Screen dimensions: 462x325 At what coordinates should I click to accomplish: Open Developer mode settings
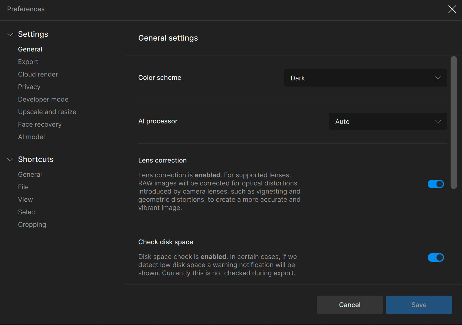pos(43,99)
